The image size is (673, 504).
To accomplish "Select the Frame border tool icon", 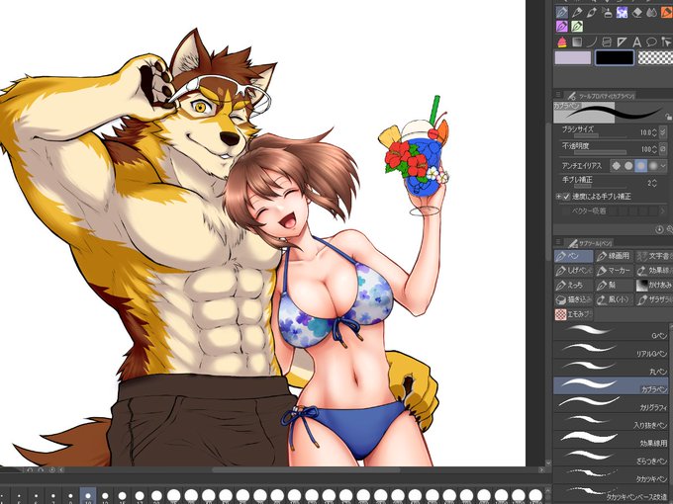I will click(607, 42).
